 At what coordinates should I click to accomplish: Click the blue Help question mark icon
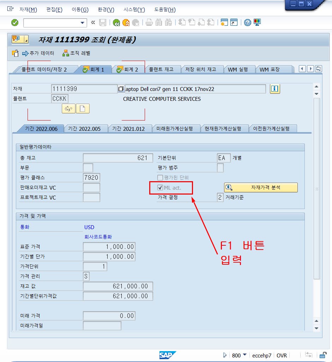[x=247, y=23]
